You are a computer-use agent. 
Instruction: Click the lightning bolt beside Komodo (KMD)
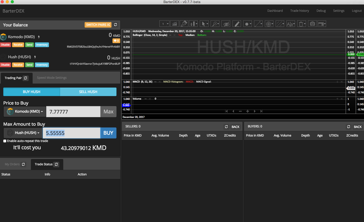tap(39, 37)
